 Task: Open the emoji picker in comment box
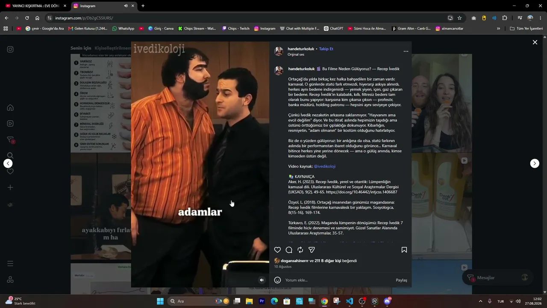[x=277, y=280]
